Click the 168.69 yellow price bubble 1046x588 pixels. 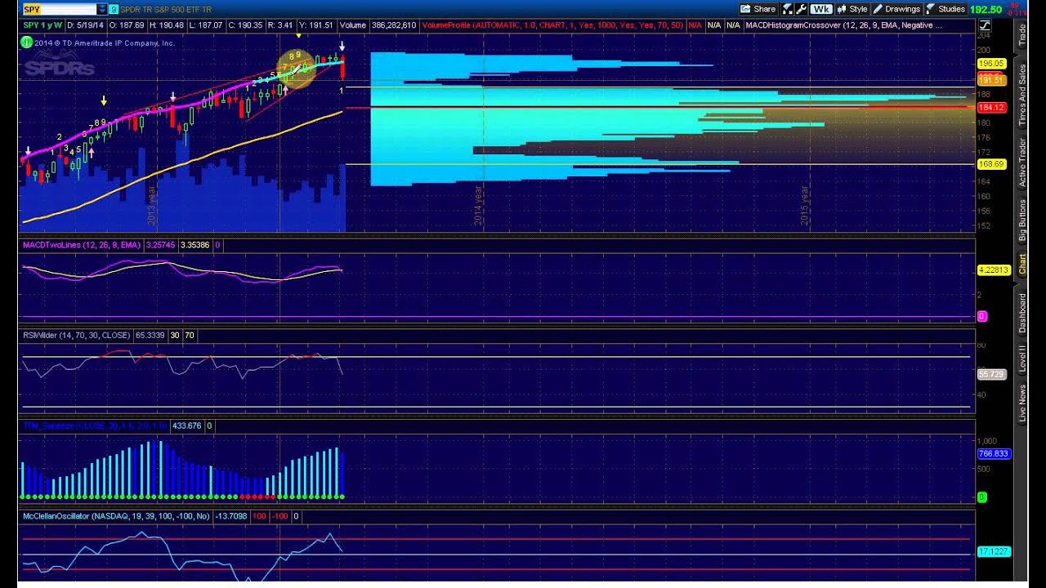point(991,164)
